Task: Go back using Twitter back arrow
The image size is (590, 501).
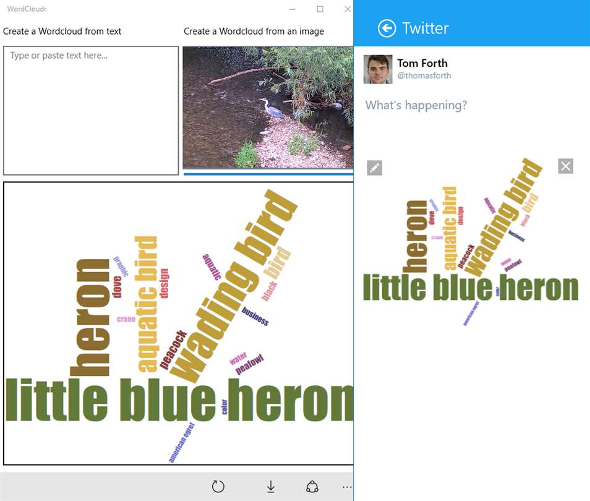Action: 387,28
